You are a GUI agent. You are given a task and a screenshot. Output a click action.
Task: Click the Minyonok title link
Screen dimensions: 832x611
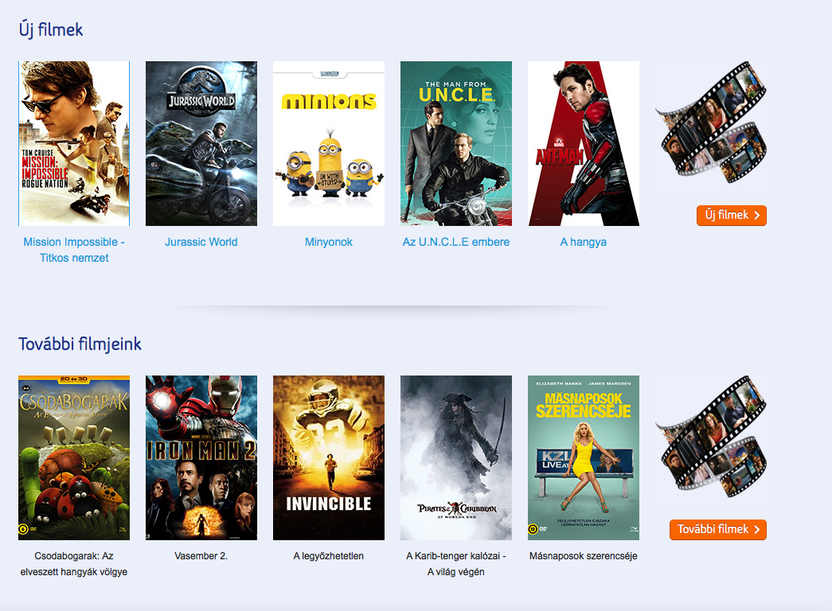329,242
